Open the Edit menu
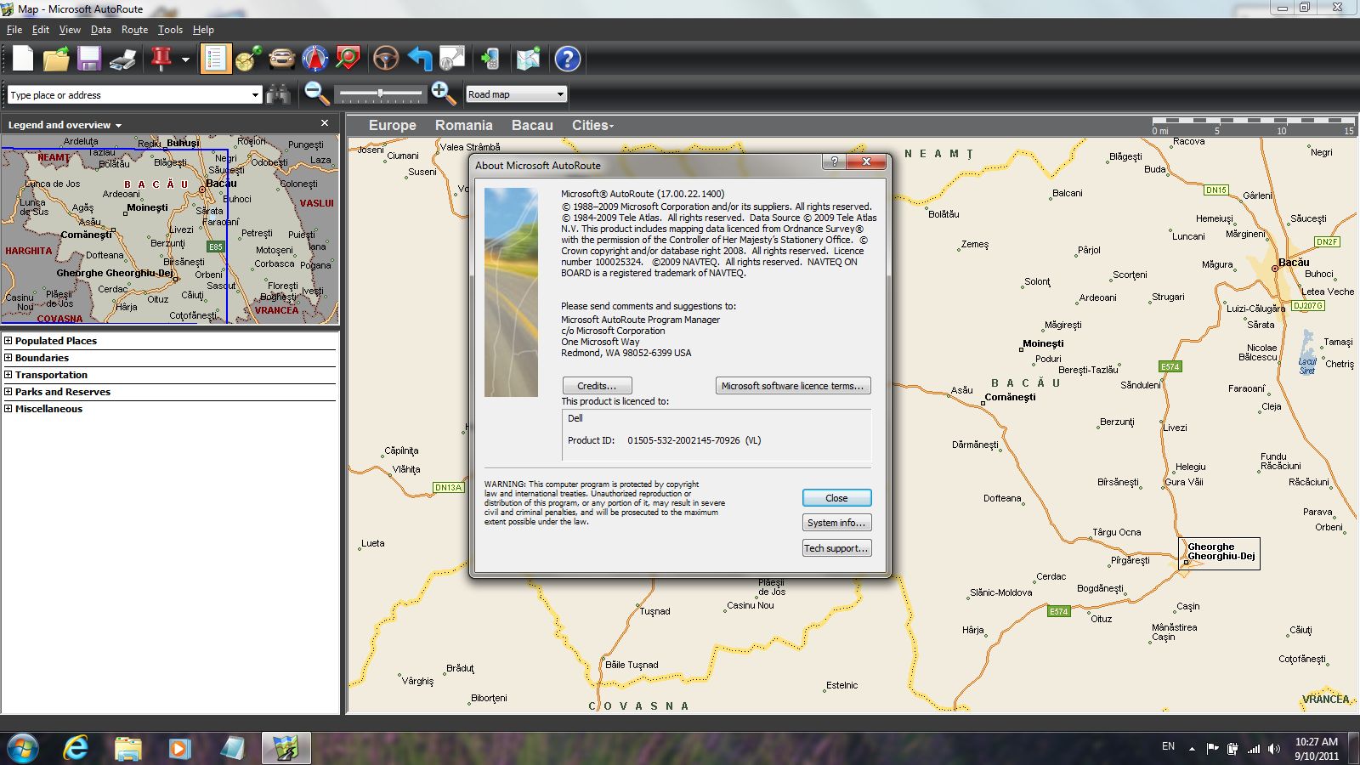This screenshot has width=1360, height=765. pyautogui.click(x=41, y=30)
